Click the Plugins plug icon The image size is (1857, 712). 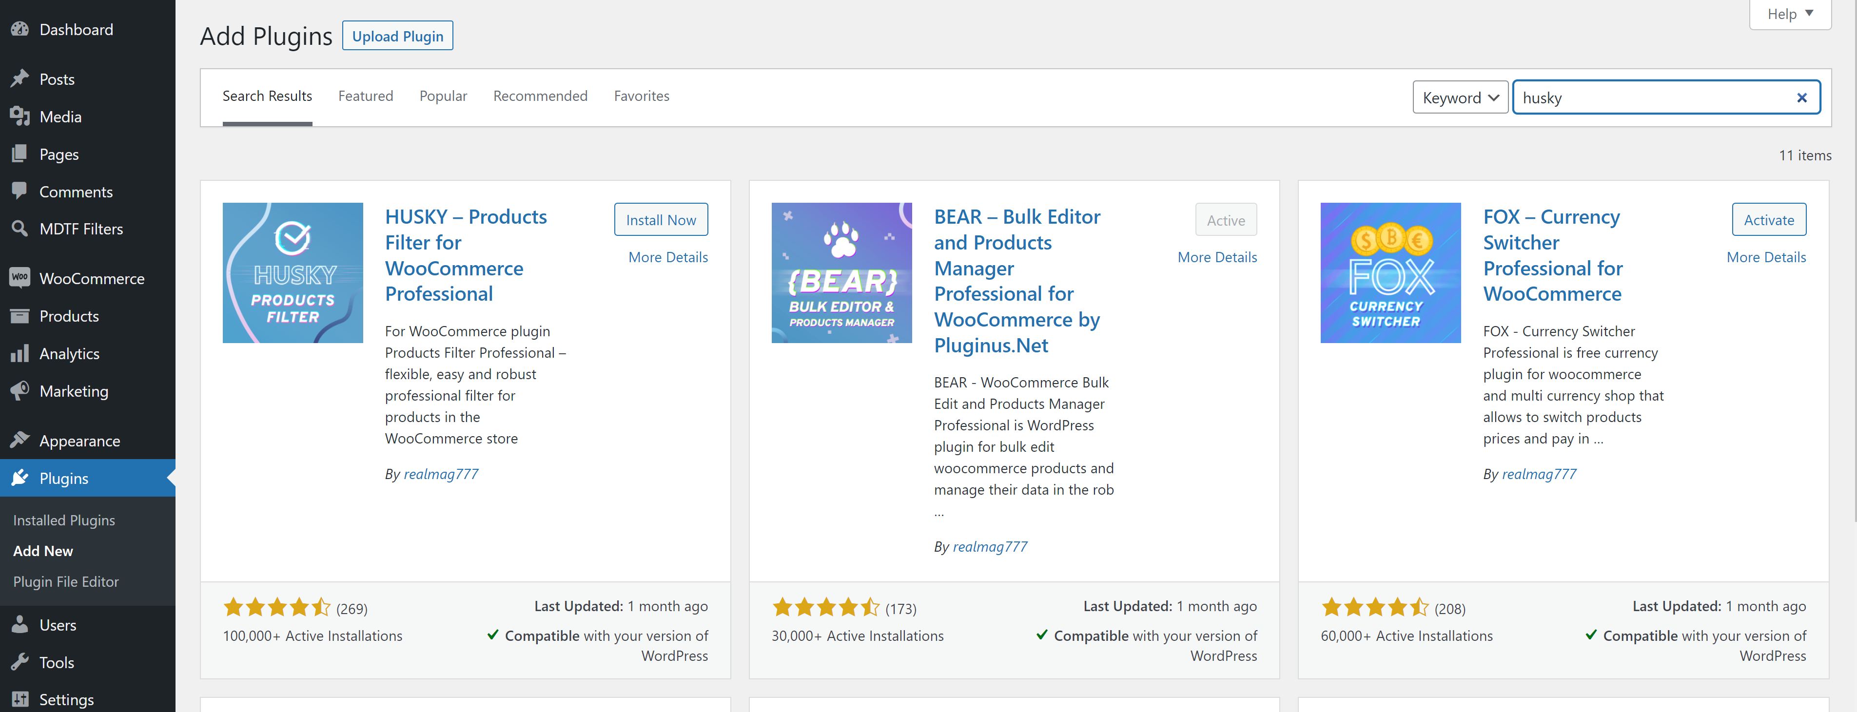point(20,478)
